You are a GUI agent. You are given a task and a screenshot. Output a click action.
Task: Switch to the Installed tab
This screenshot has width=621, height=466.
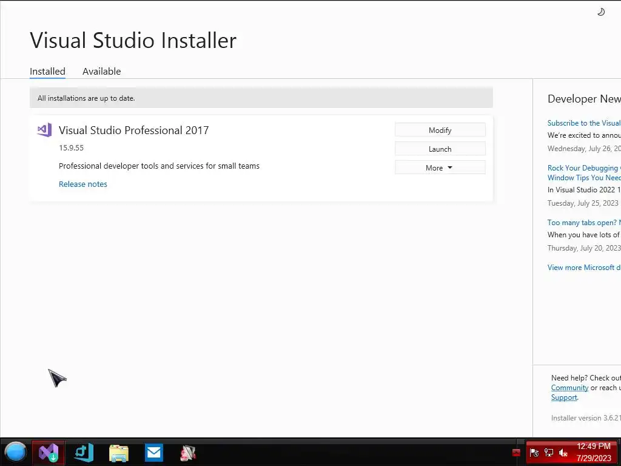[x=47, y=72]
